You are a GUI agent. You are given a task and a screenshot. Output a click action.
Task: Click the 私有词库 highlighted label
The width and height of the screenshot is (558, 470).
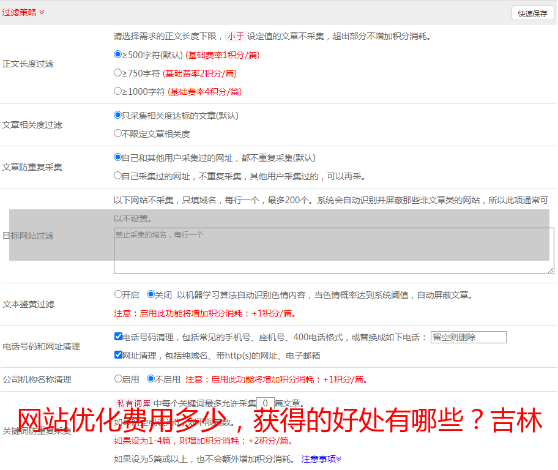pyautogui.click(x=134, y=403)
